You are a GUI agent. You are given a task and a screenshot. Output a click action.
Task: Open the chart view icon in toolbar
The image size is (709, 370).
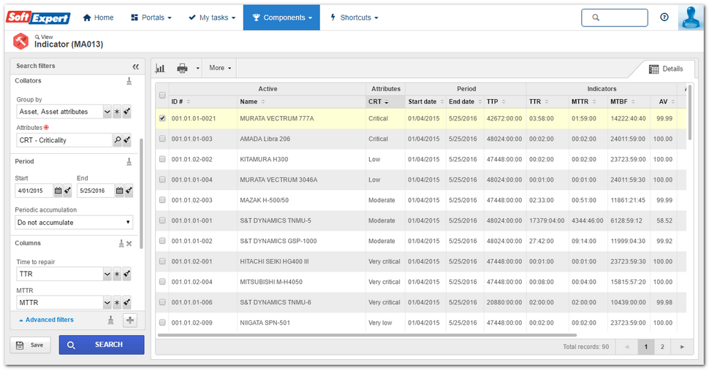point(160,68)
